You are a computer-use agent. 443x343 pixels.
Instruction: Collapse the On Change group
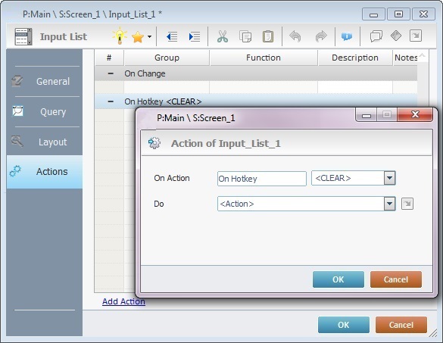(111, 73)
